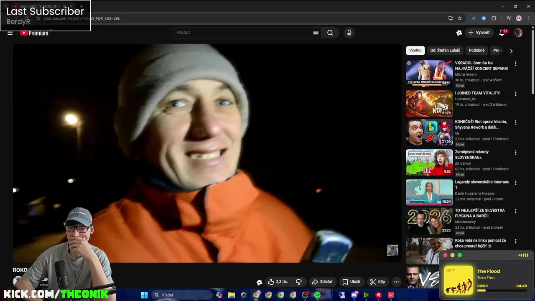Open VKRADOL Som Sa Na NAJVÄČŠÍ KONCERT thumbnail
The height and width of the screenshot is (301, 535).
(429, 73)
